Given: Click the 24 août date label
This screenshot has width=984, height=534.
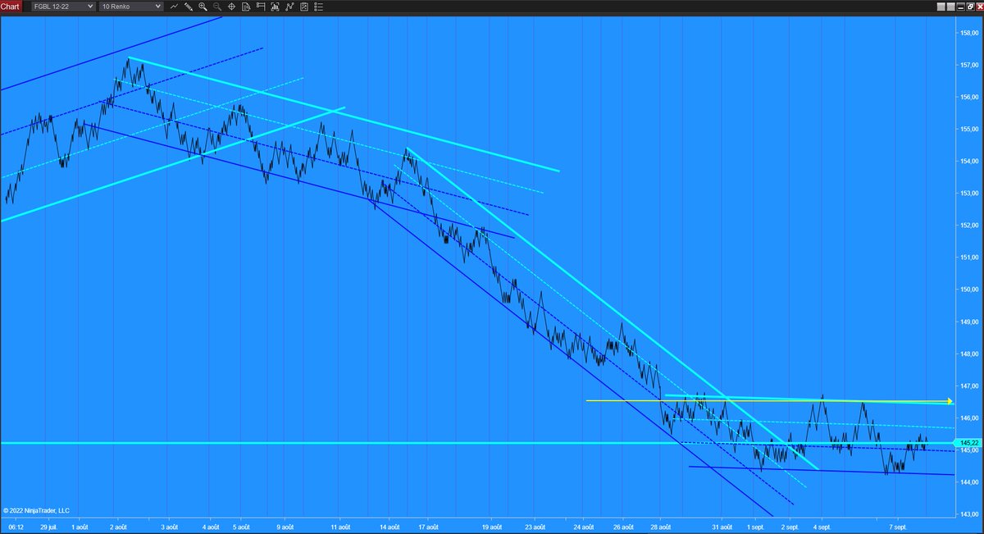Looking at the screenshot, I should (584, 527).
